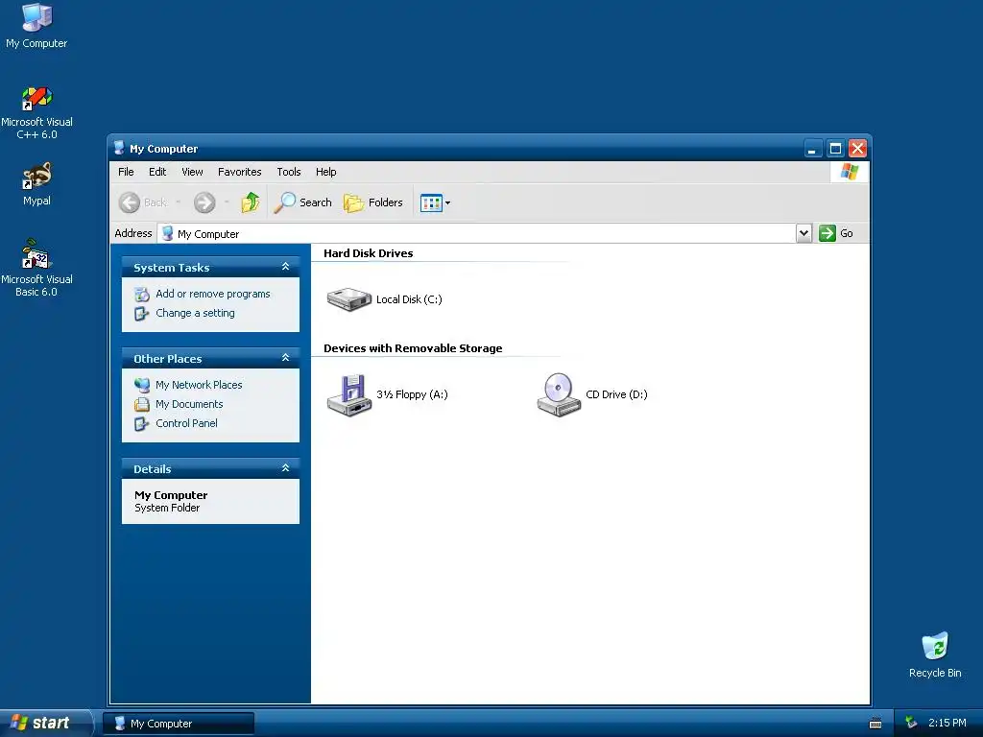Minimize the My Computer window
This screenshot has width=983, height=737.
(x=813, y=149)
